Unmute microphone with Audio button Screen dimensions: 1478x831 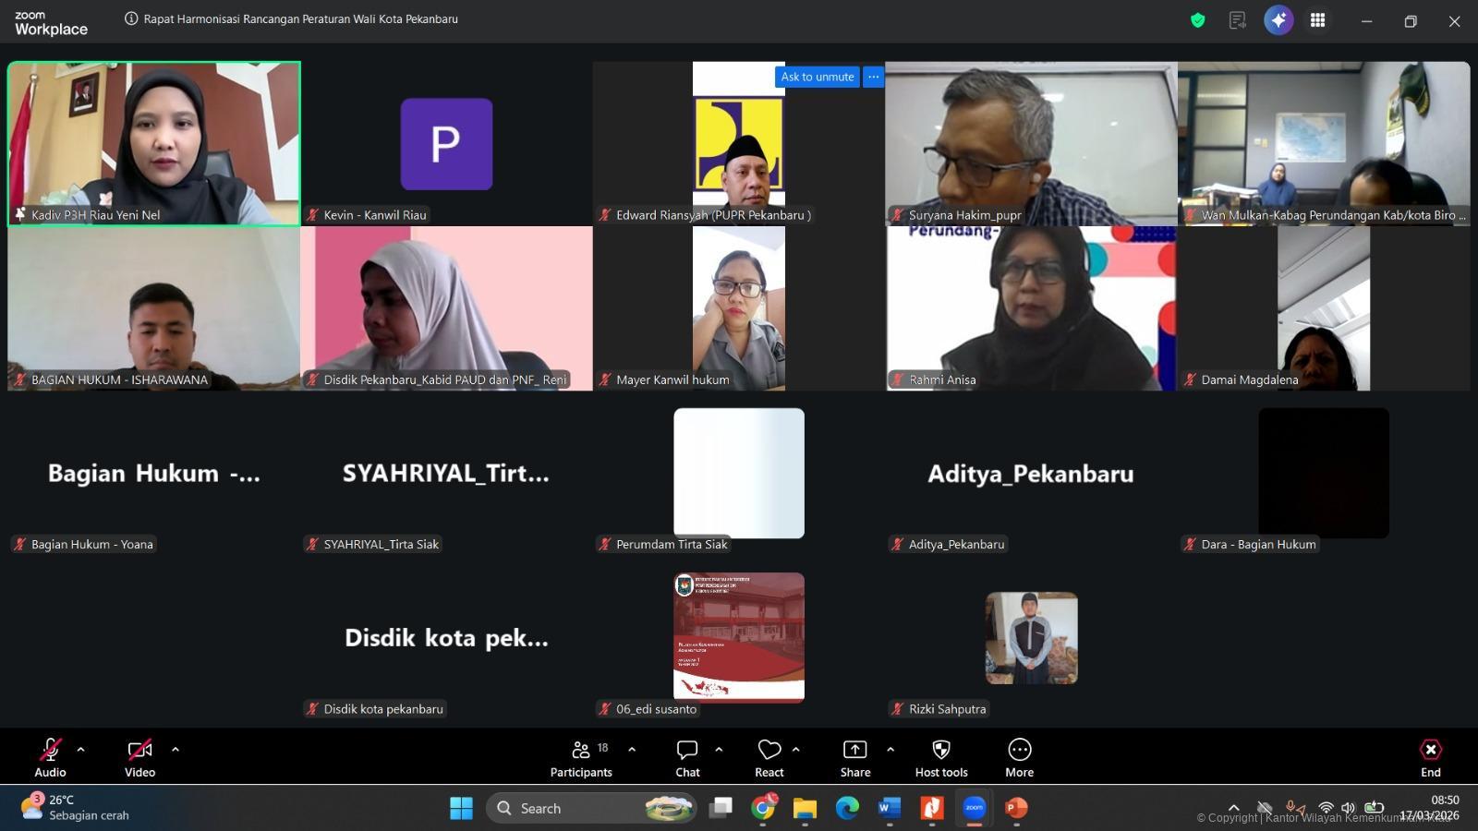coord(50,758)
